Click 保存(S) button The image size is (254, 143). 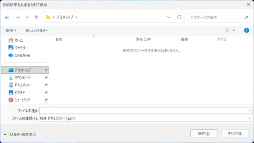click(x=204, y=134)
